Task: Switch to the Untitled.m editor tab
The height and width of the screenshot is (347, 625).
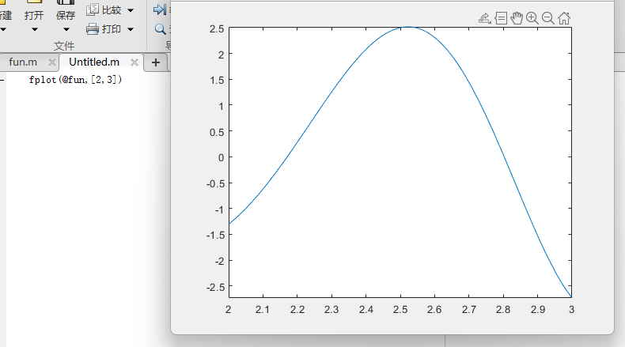Action: tap(94, 62)
